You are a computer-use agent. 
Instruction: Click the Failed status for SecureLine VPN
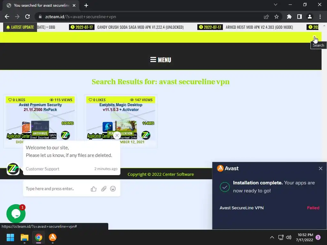coord(313,208)
